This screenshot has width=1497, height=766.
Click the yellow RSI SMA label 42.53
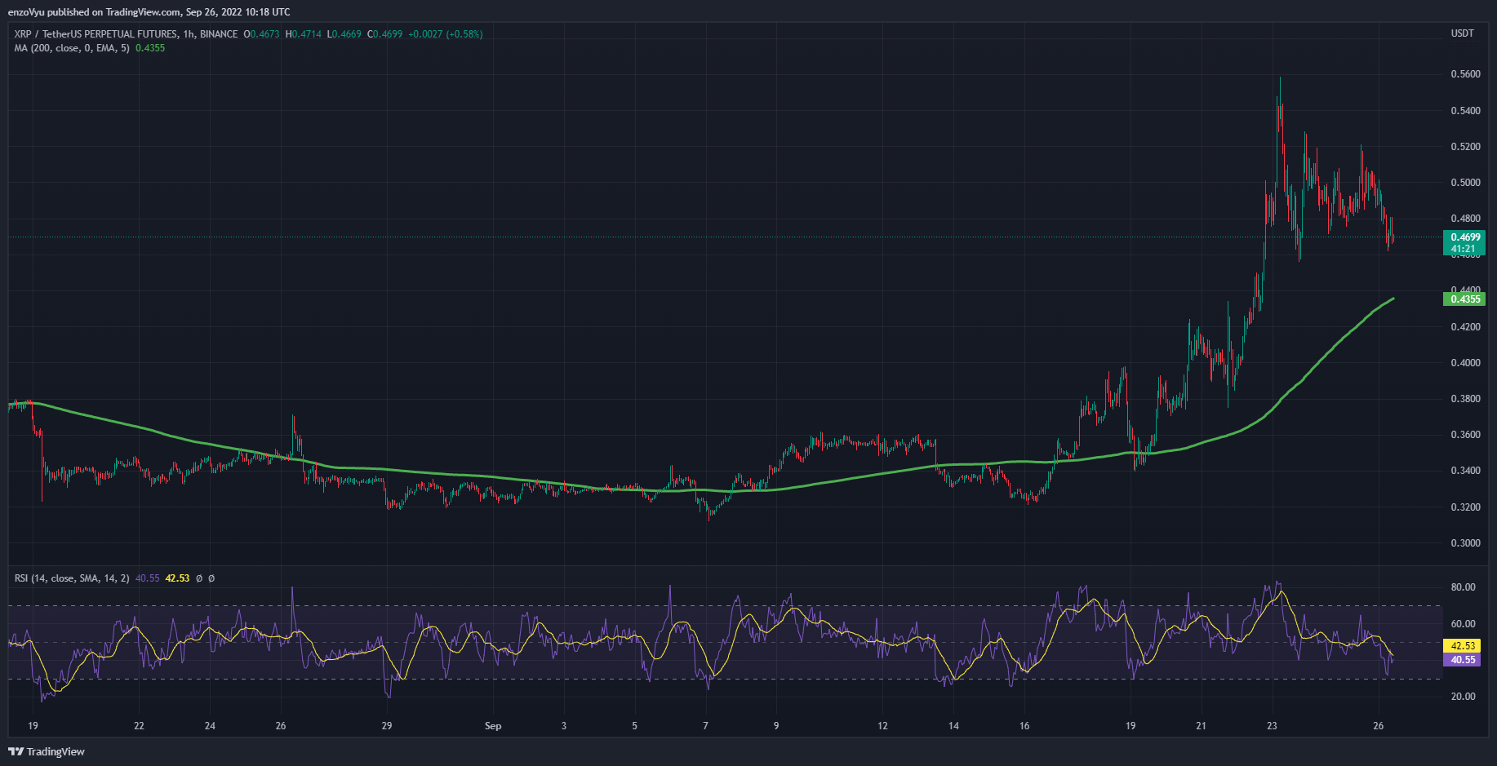[1463, 646]
